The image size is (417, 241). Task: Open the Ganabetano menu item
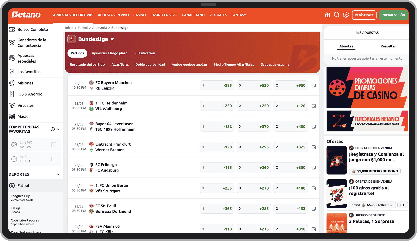coord(193,15)
